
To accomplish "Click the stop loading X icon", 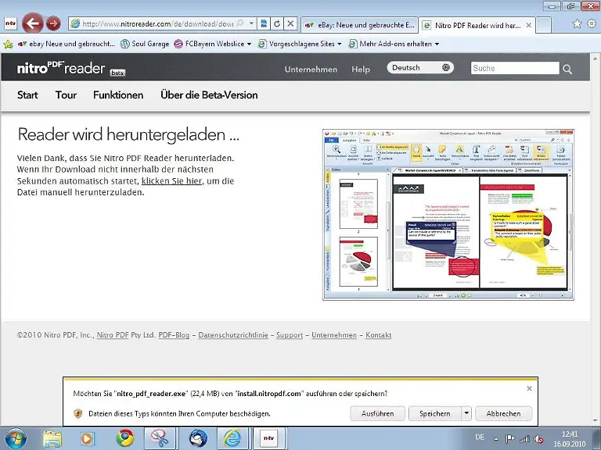I will coord(290,24).
